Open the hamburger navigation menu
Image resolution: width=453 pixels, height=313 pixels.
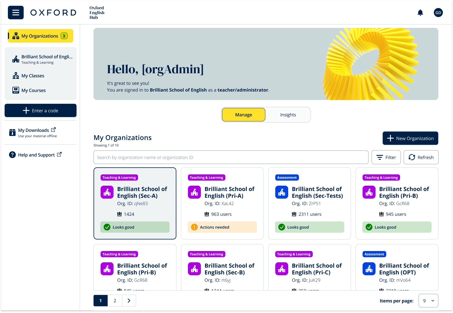15,12
